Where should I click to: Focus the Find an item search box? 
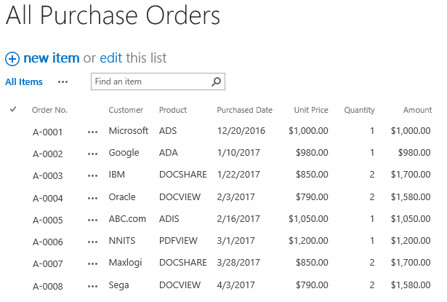point(151,82)
